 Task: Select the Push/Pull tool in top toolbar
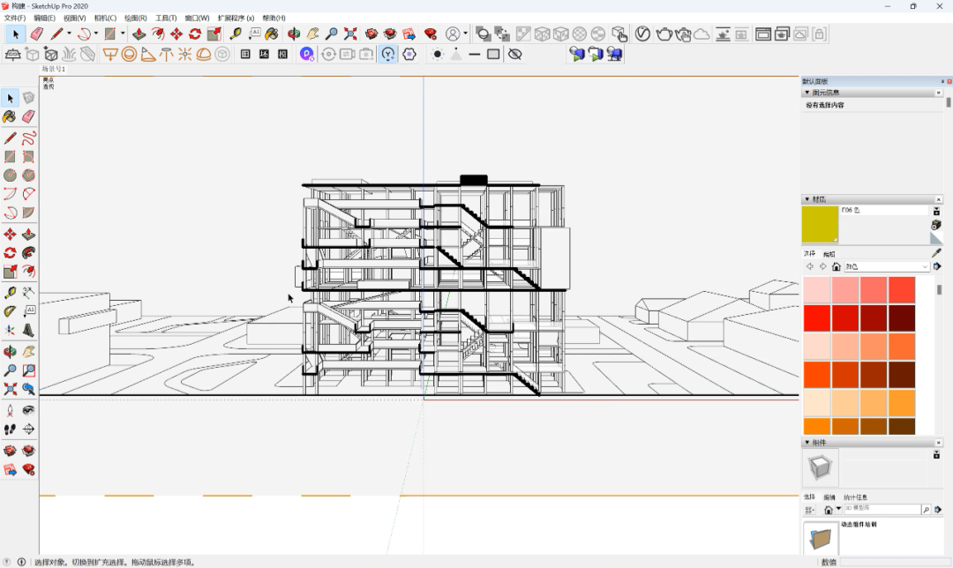139,34
